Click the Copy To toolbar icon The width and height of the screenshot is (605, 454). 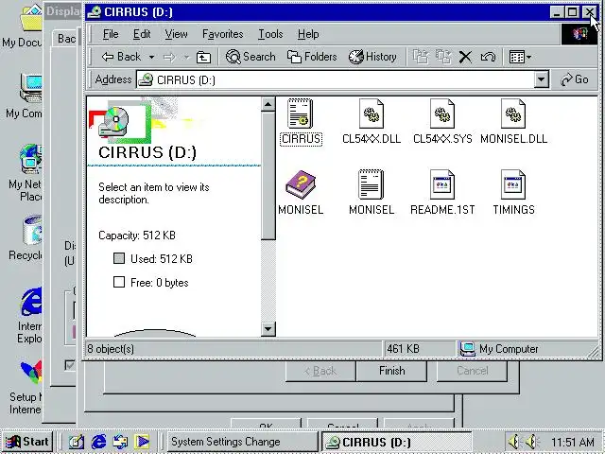443,57
